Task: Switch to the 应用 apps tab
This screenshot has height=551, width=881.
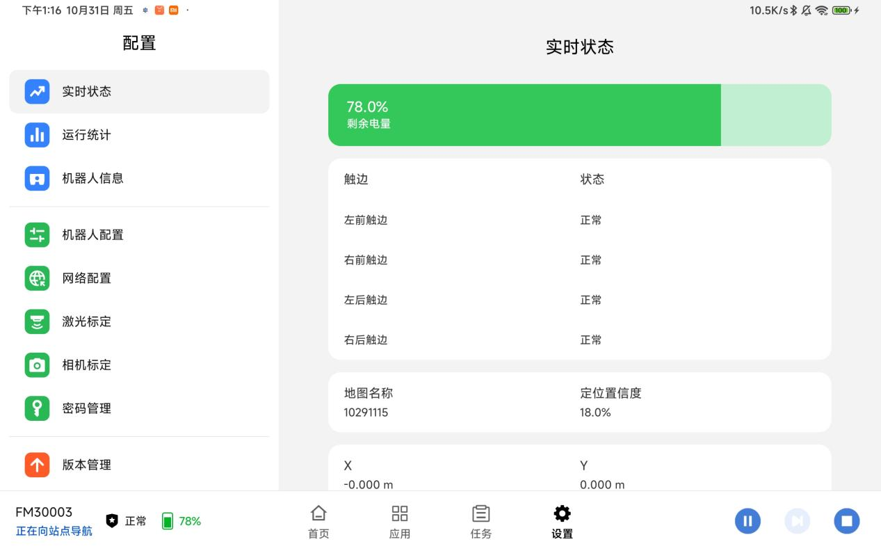Action: 400,522
